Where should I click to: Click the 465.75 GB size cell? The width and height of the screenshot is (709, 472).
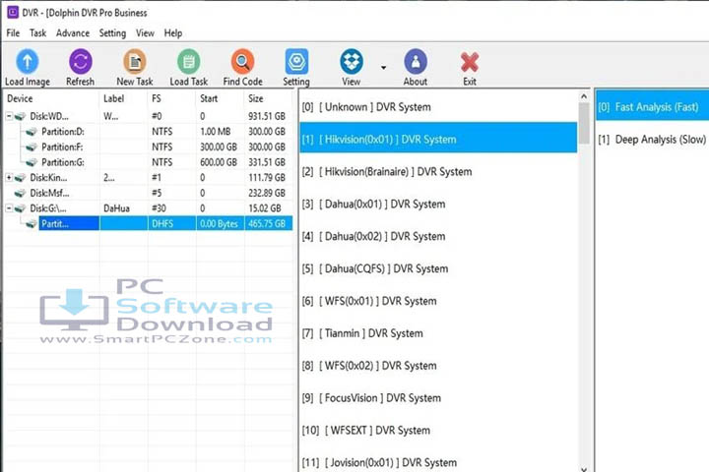[267, 224]
